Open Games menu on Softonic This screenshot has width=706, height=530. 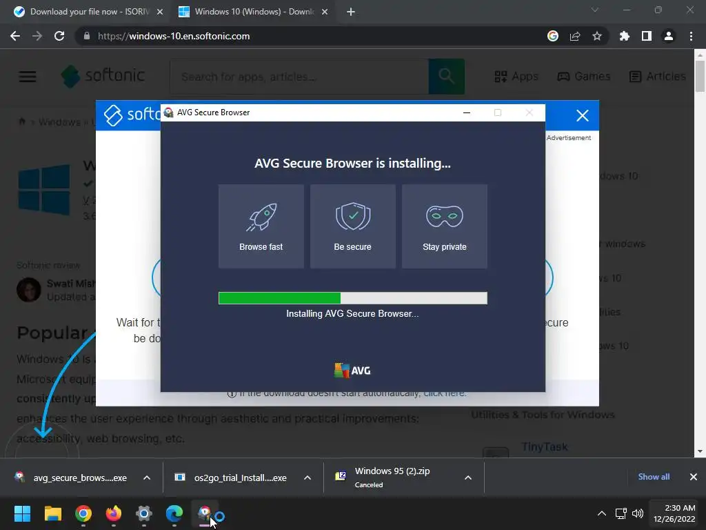(583, 76)
